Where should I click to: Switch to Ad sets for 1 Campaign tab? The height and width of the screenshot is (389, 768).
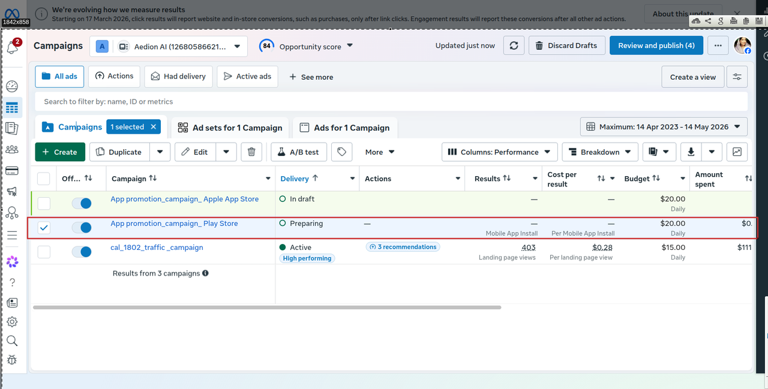click(230, 128)
